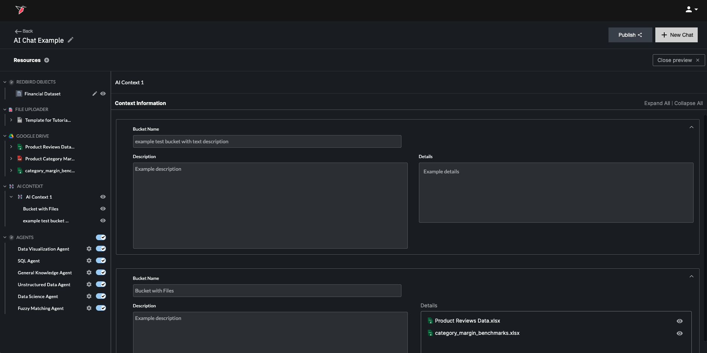Open General Knowledge Agent settings gear
The height and width of the screenshot is (353, 707).
click(89, 272)
